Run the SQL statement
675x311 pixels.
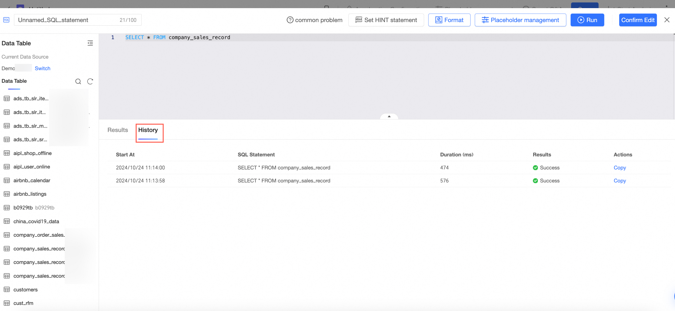pyautogui.click(x=587, y=20)
